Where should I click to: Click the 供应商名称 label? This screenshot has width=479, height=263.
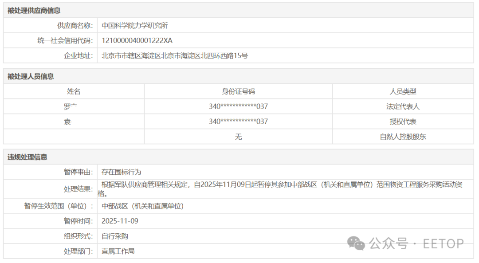pyautogui.click(x=75, y=26)
